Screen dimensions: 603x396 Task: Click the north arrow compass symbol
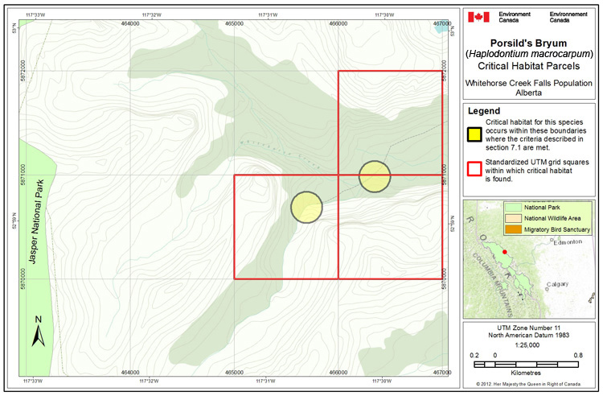pos(39,332)
